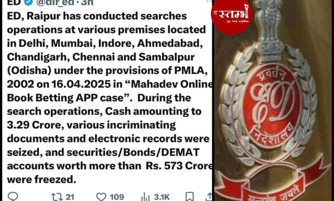Click the "Rs. 573 Crore" text in the tweet
Image resolution: width=334 pixels, height=201 pixels.
[179, 166]
